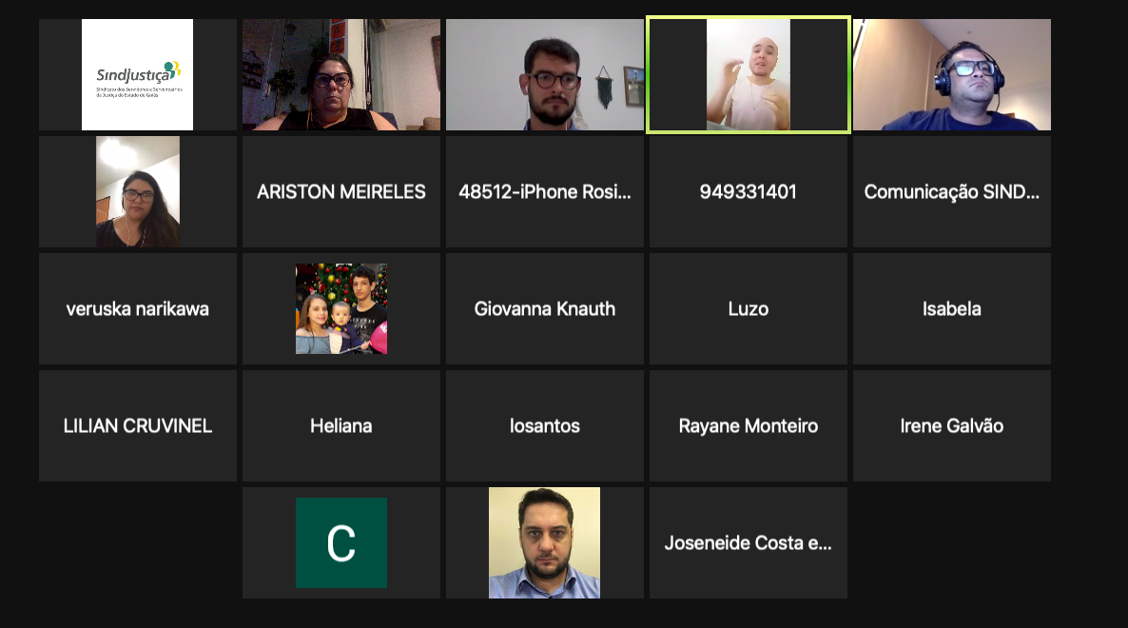
Task: Click the video of bearded man with glasses
Action: (545, 75)
